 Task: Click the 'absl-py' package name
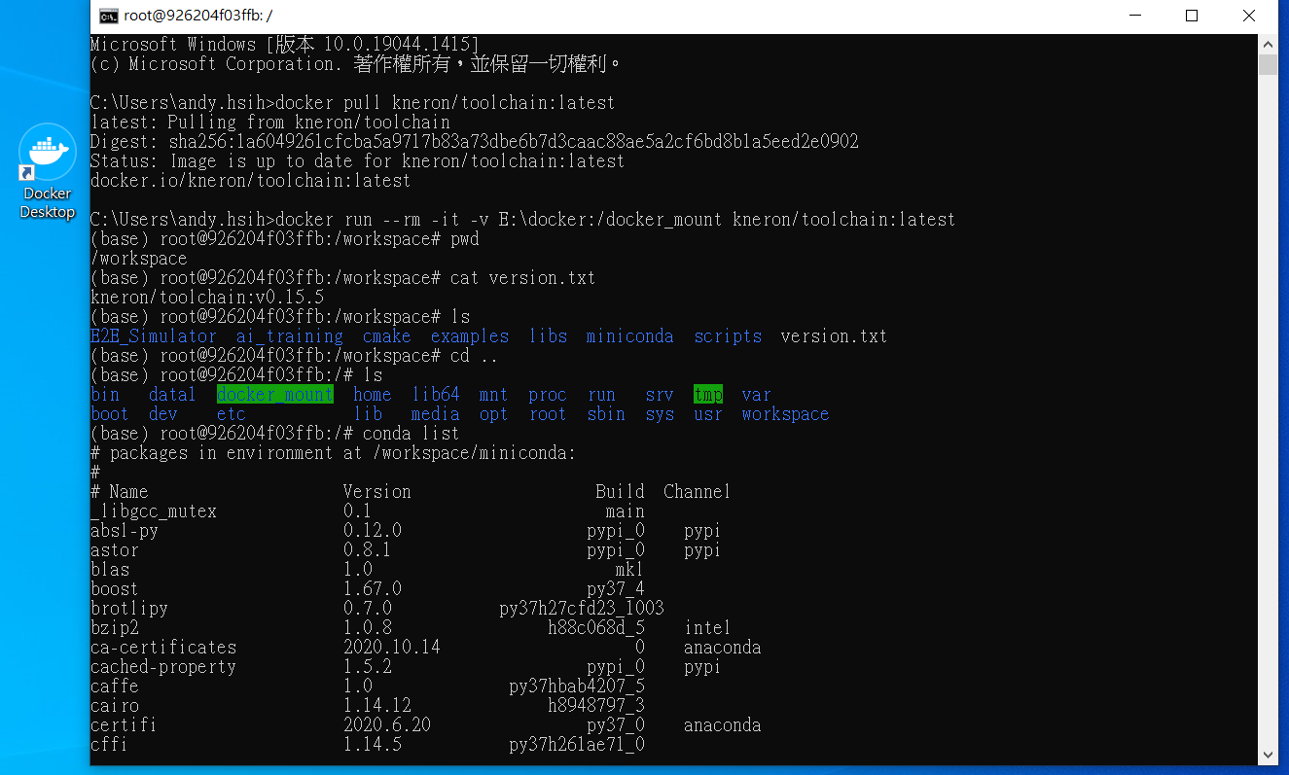pyautogui.click(x=125, y=530)
